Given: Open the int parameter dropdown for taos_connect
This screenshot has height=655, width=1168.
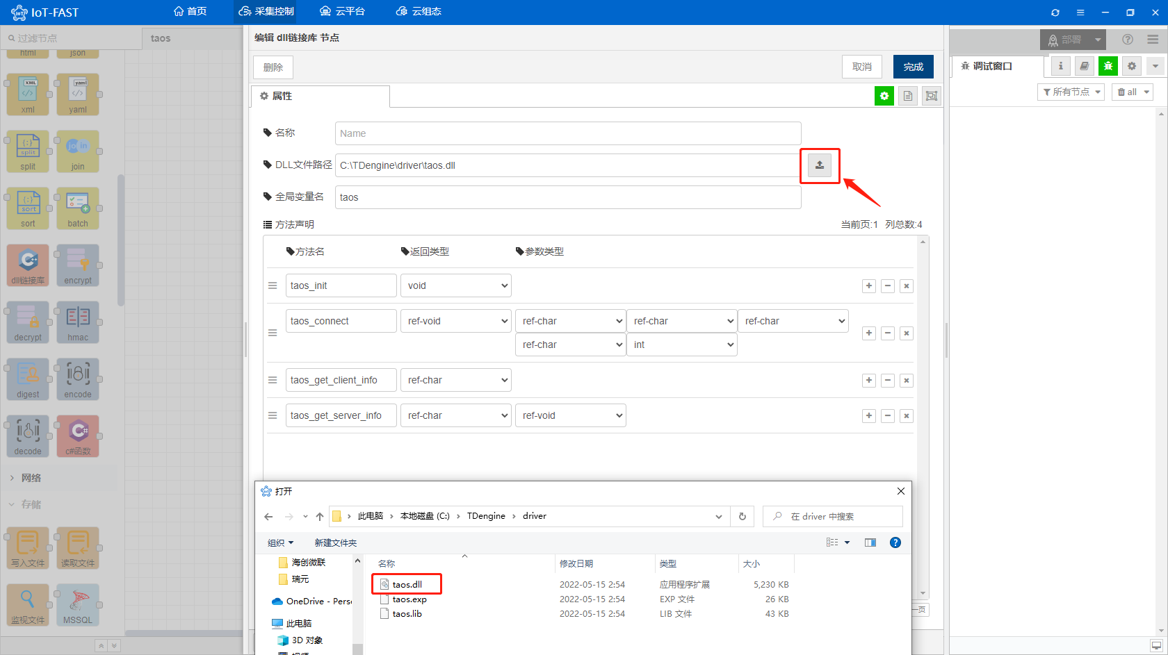Looking at the screenshot, I should pos(682,345).
